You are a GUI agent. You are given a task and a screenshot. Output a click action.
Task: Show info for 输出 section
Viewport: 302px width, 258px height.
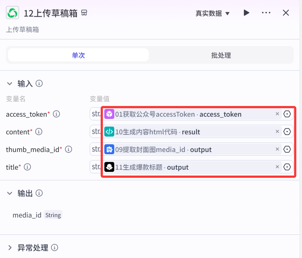pyautogui.click(x=39, y=193)
